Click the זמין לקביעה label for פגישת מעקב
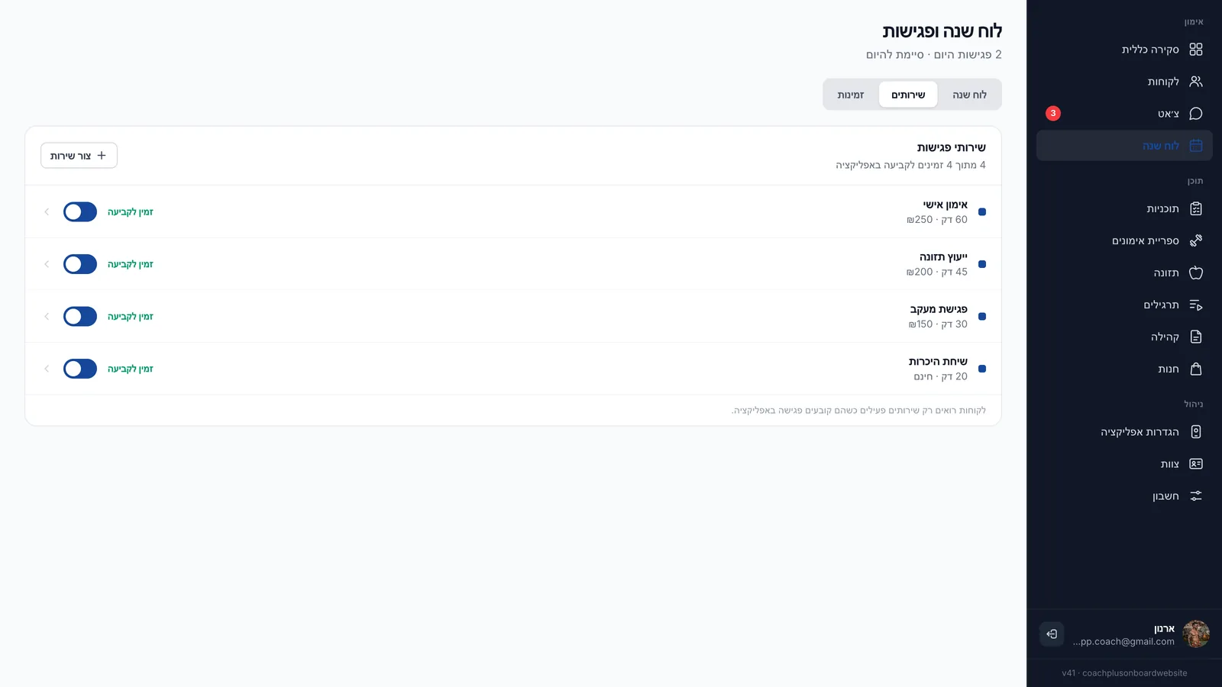Image resolution: width=1222 pixels, height=687 pixels. 131,317
